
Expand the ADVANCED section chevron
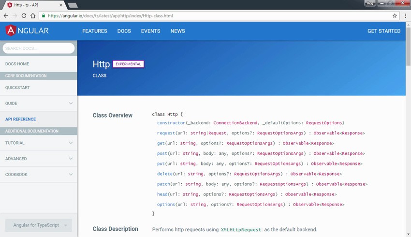pos(71,159)
